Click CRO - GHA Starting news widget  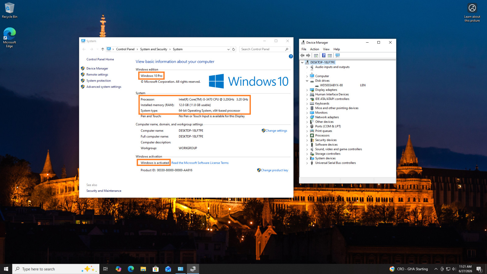[x=409, y=269]
